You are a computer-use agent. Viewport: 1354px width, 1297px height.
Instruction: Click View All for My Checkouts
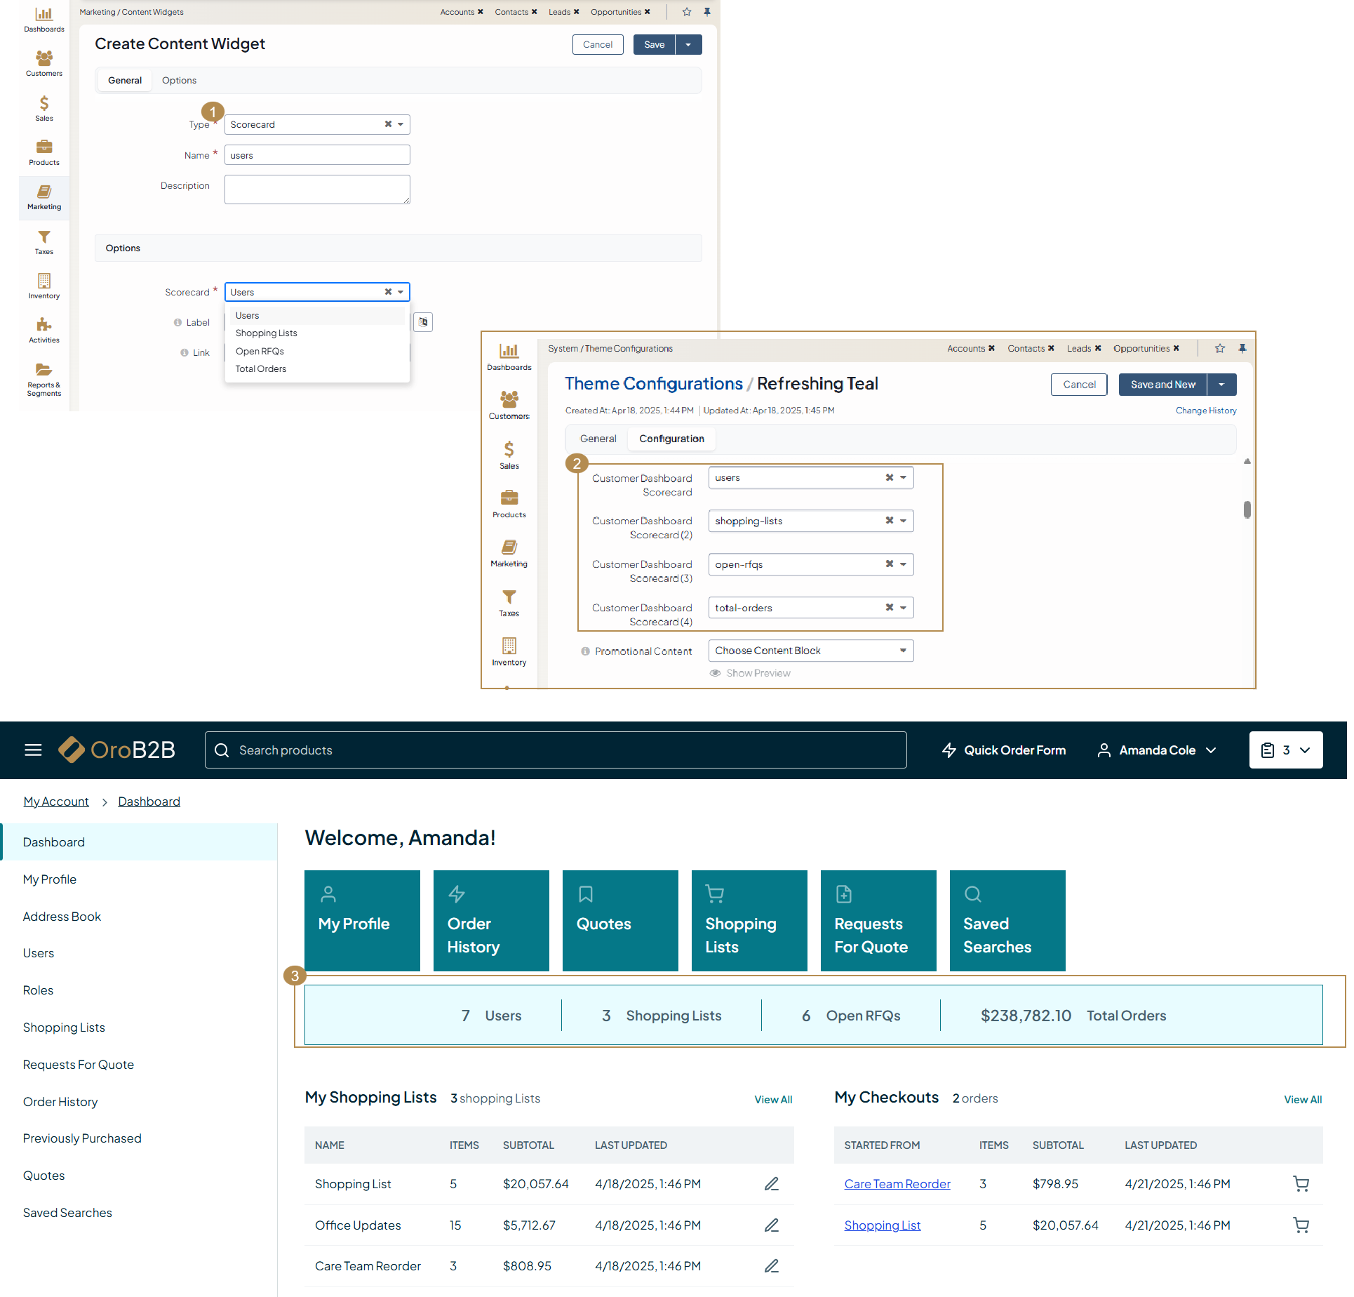[x=1302, y=1100]
